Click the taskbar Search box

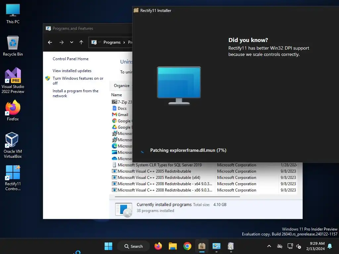(x=134, y=246)
